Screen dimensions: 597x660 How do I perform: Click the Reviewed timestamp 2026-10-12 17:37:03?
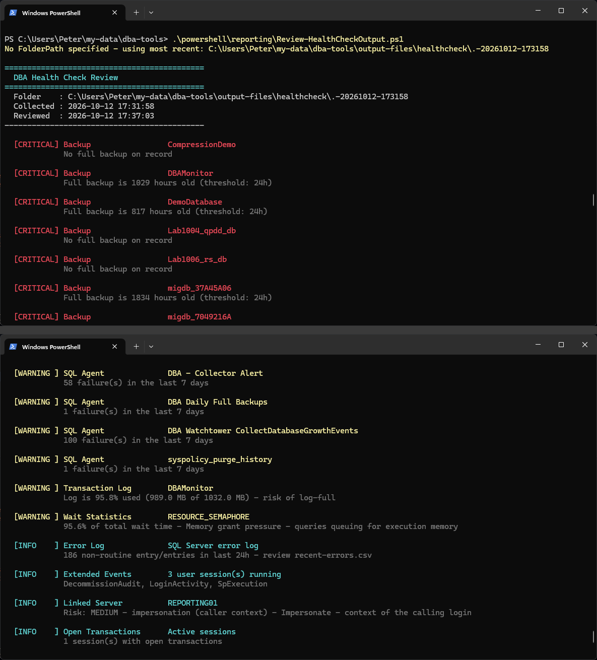click(111, 116)
